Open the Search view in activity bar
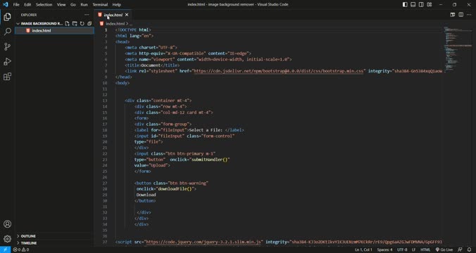Viewport: 476px width, 253px height. point(7,32)
